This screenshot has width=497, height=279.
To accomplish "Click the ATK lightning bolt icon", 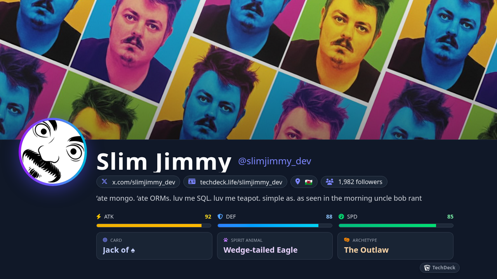I will pyautogui.click(x=99, y=217).
